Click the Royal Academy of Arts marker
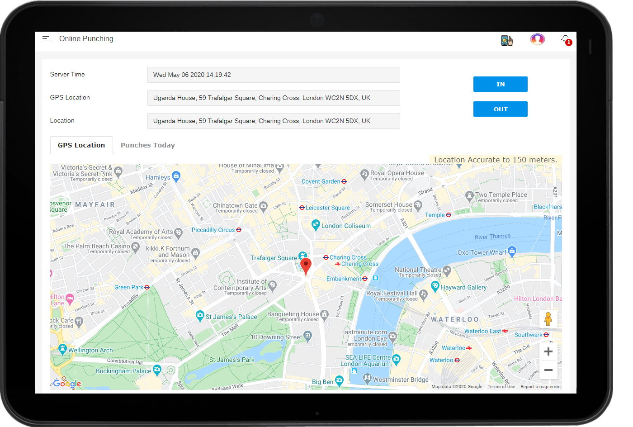Viewport: 633px width, 427px height. point(179,233)
